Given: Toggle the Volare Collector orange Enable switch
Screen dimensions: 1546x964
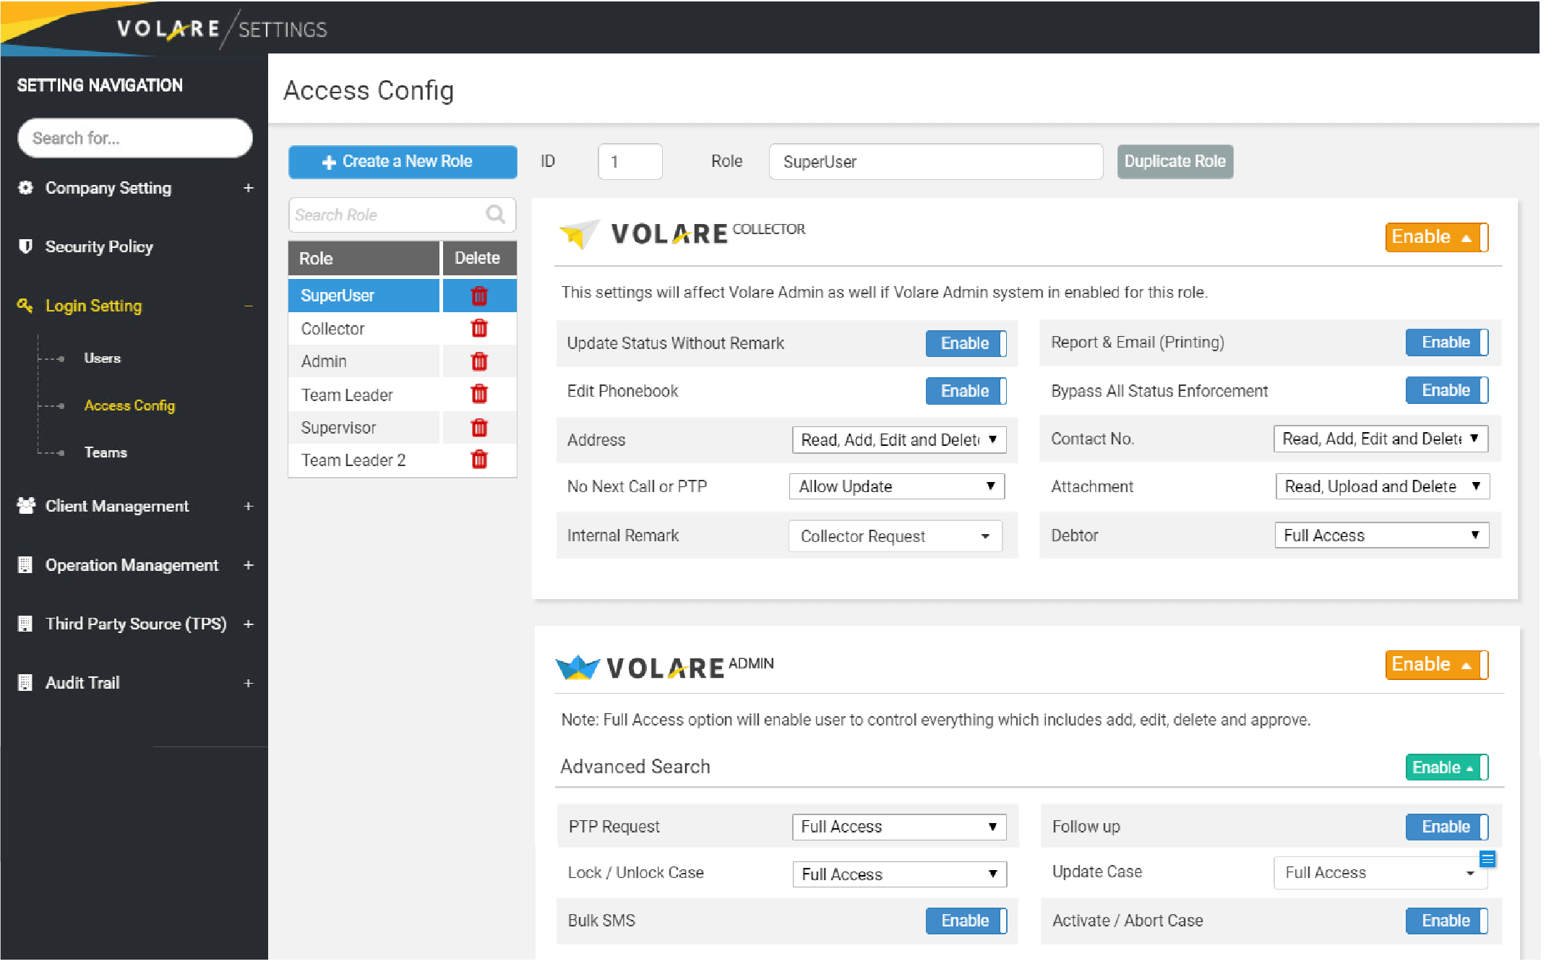Looking at the screenshot, I should pyautogui.click(x=1438, y=238).
